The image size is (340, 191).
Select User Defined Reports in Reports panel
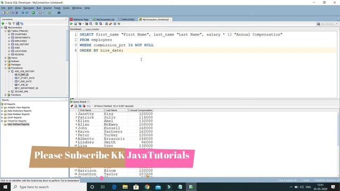click(x=18, y=124)
